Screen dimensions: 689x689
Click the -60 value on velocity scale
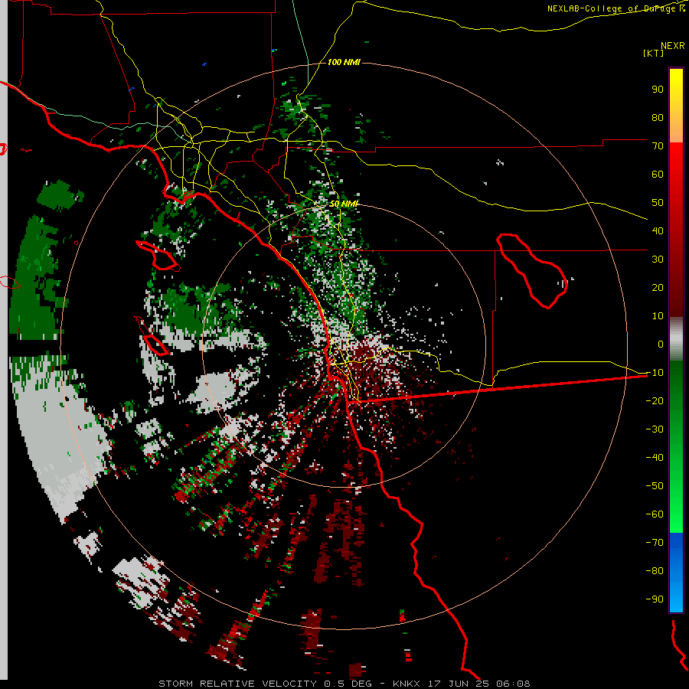pyautogui.click(x=655, y=514)
